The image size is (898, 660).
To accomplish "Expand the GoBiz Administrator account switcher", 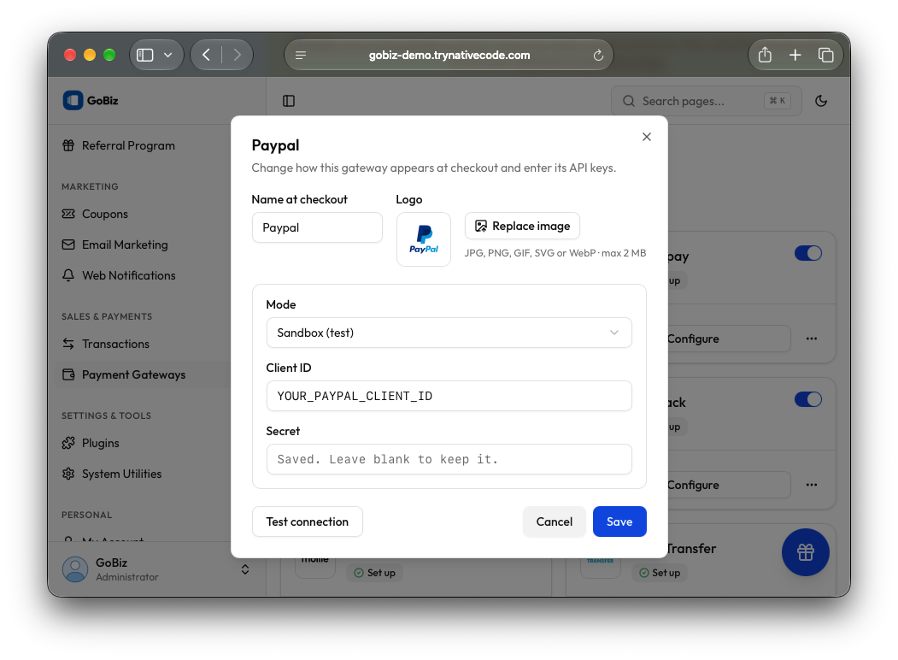I will tap(245, 569).
